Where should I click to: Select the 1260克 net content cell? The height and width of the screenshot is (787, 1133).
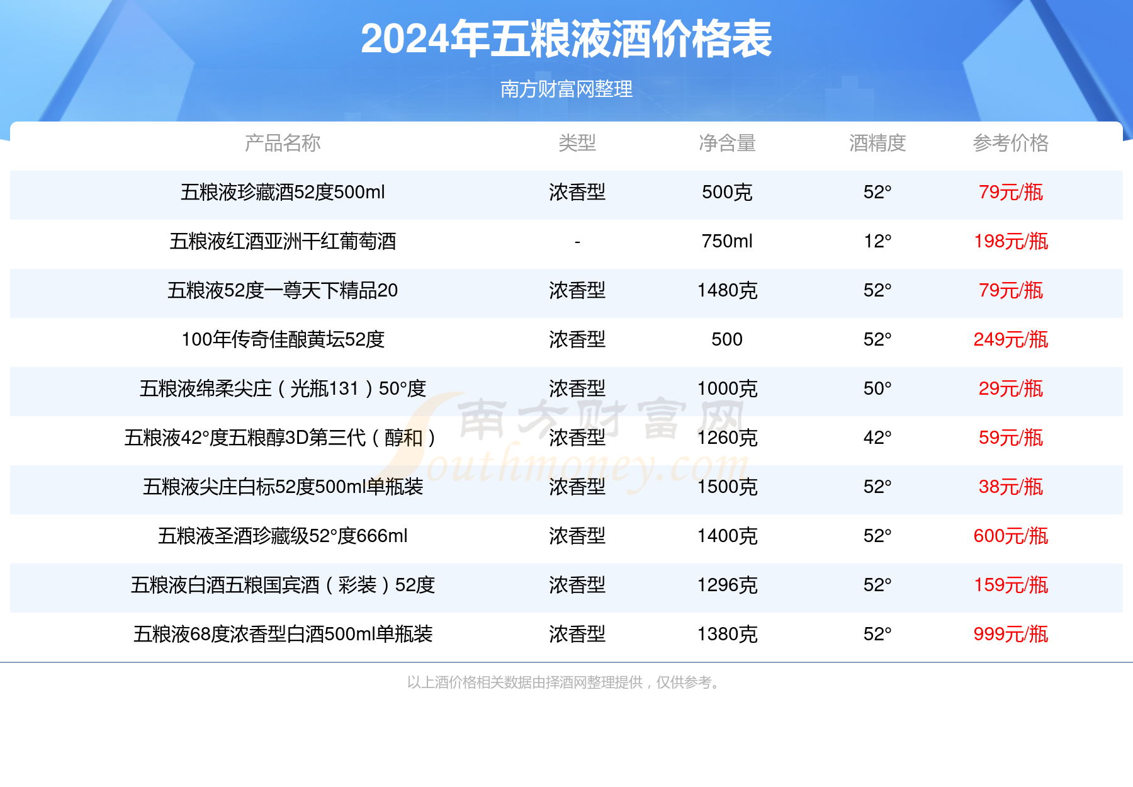(x=727, y=438)
